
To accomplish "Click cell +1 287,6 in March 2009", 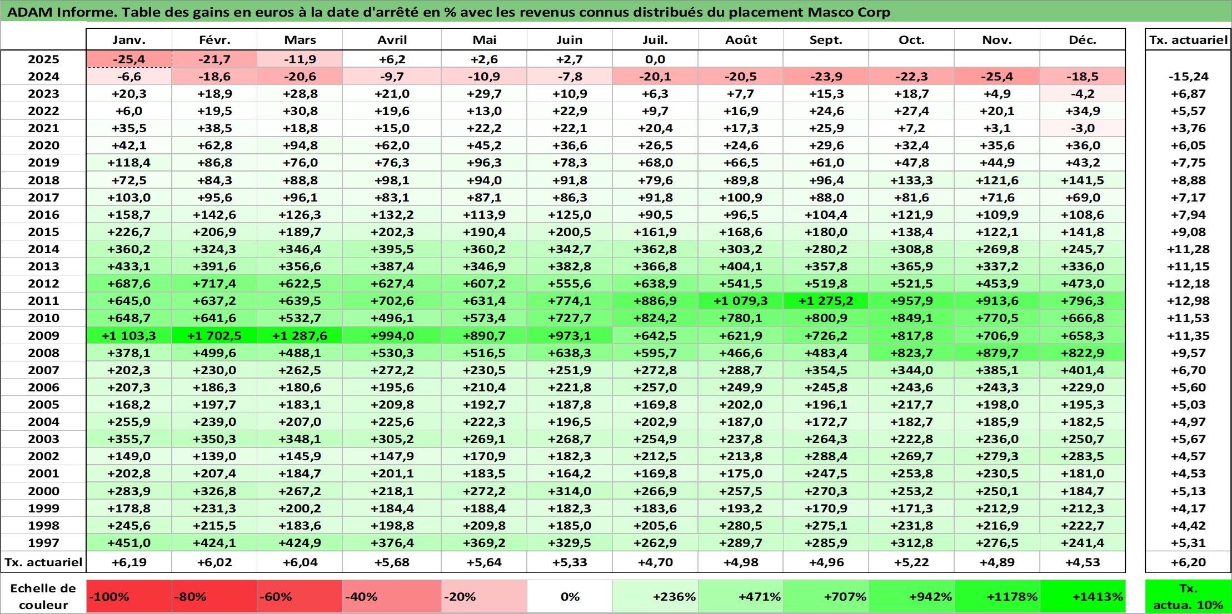I will tap(300, 335).
